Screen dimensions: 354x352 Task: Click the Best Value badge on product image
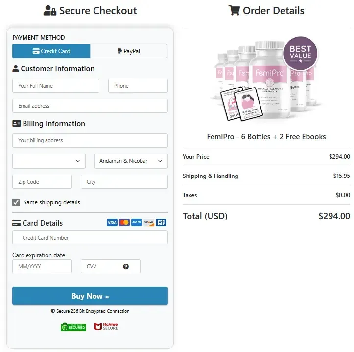click(x=300, y=53)
